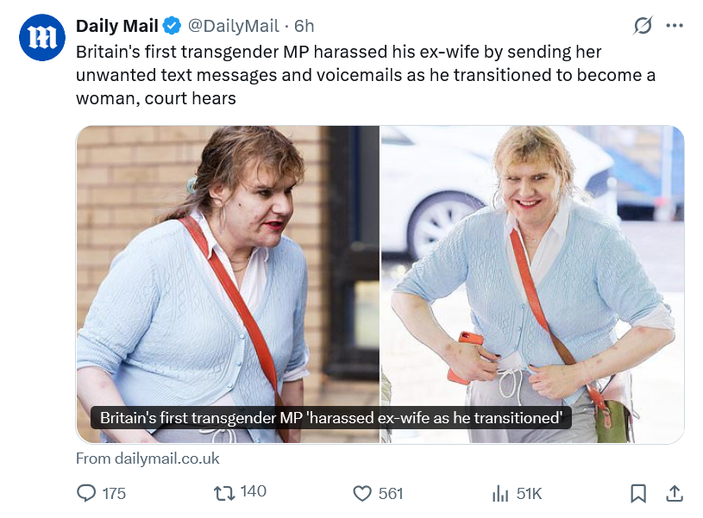Open the share post icon
Image resolution: width=703 pixels, height=518 pixels.
click(x=675, y=493)
